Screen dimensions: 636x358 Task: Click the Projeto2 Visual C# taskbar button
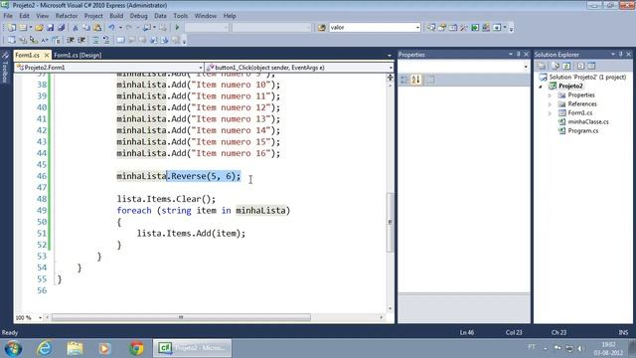click(x=192, y=348)
